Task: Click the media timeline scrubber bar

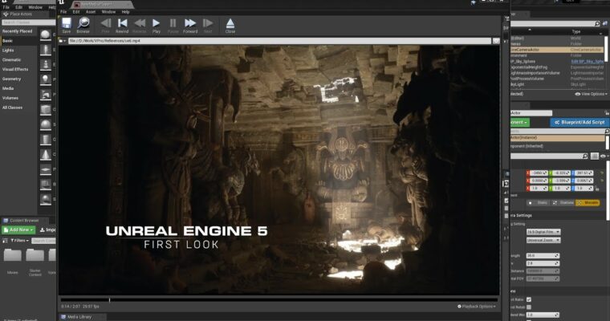Action: tap(279, 300)
